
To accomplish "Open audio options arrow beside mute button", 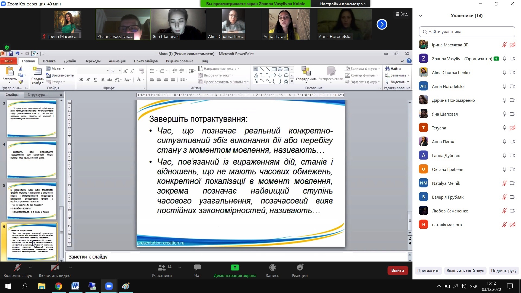I will tap(30, 267).
